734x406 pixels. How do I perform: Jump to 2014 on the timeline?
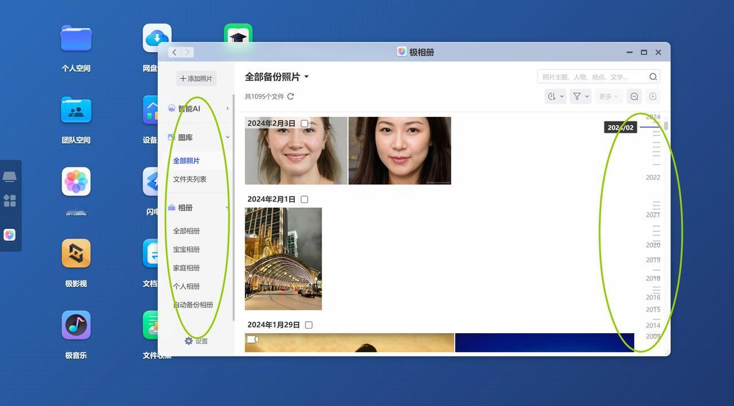[x=653, y=325]
